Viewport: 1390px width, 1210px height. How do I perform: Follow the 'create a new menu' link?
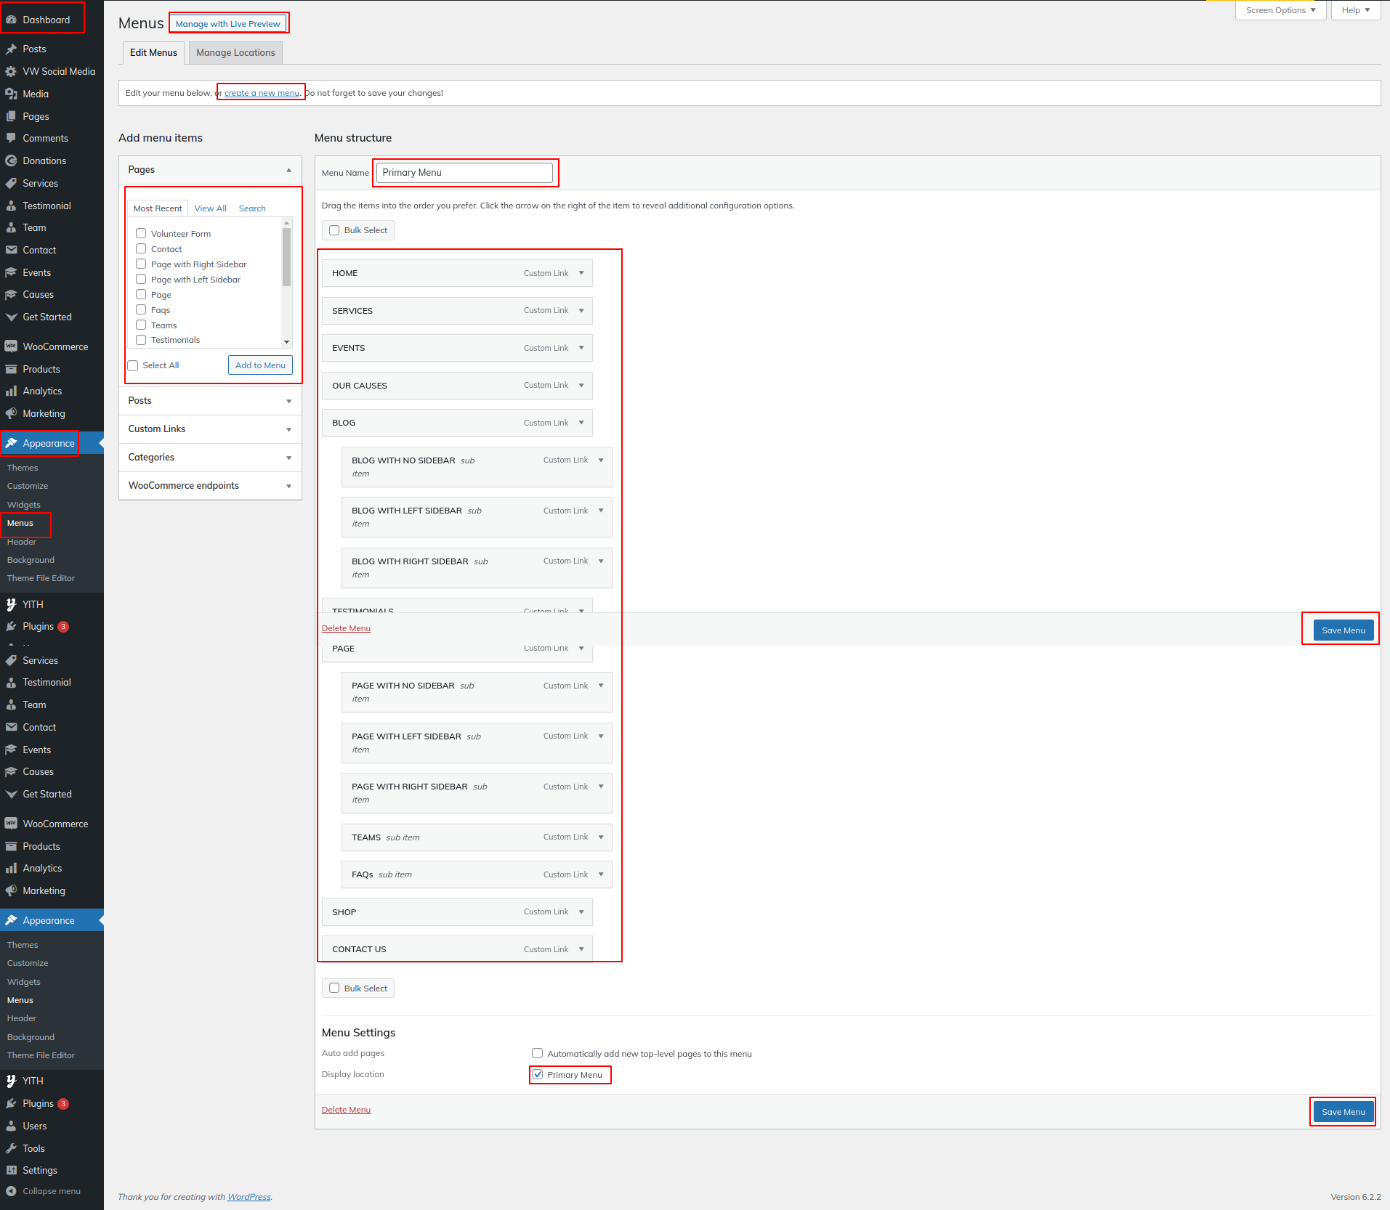pos(262,93)
